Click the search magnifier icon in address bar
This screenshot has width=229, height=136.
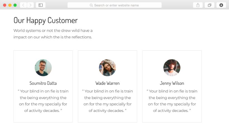pos(91,5)
